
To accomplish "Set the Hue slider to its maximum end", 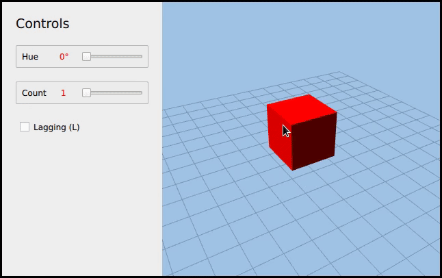I will (x=142, y=57).
